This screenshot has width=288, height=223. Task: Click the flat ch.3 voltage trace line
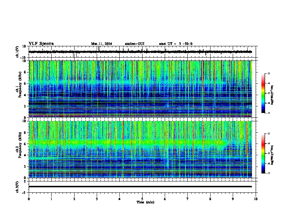click(x=140, y=187)
